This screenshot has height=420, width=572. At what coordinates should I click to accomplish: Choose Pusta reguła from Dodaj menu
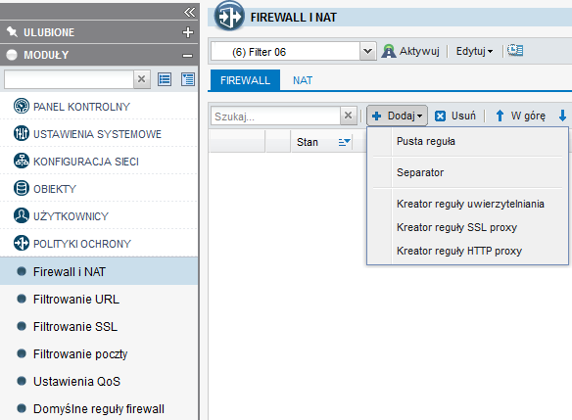click(426, 141)
